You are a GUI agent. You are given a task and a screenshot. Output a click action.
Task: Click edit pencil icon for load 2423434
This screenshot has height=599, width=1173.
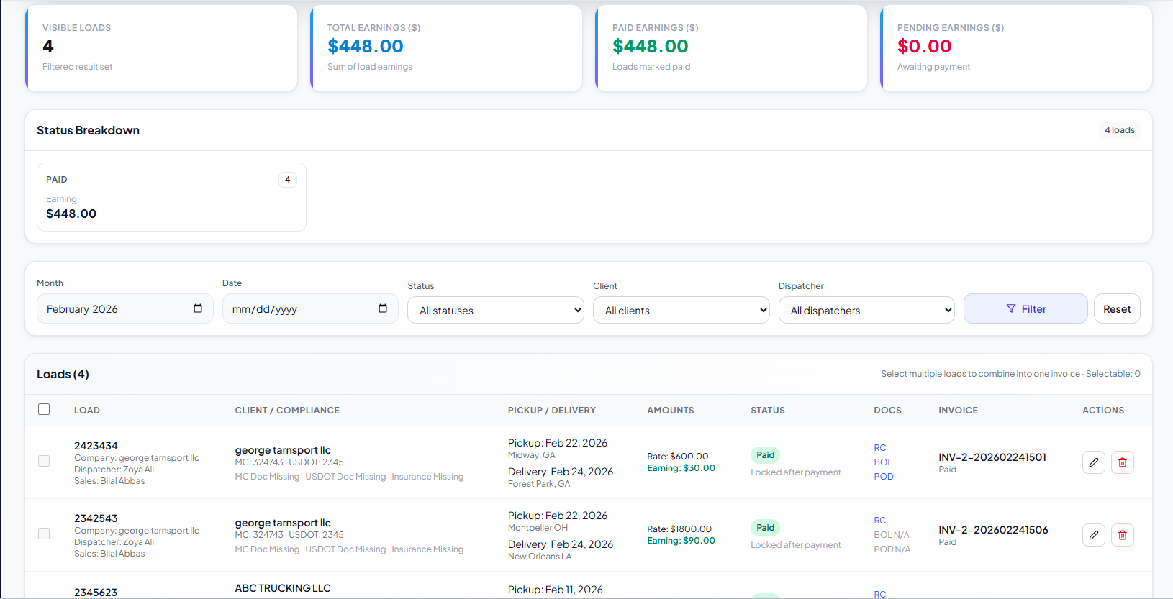(x=1093, y=462)
